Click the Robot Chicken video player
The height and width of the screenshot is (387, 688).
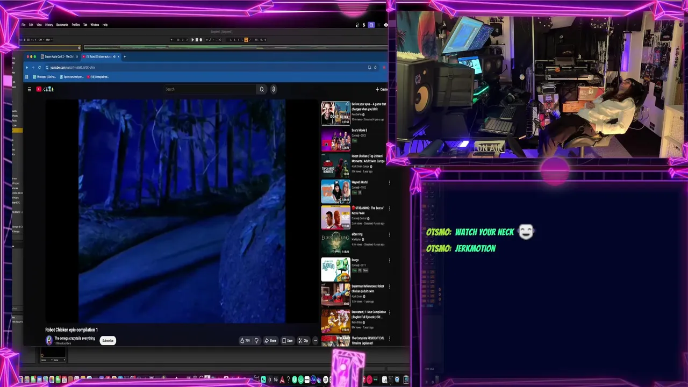click(x=182, y=211)
